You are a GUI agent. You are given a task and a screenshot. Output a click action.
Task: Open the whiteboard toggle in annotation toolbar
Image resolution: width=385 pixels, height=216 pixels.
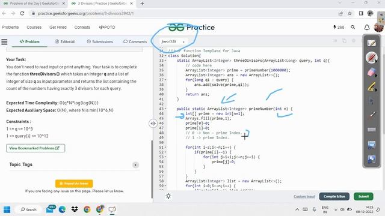point(372,43)
